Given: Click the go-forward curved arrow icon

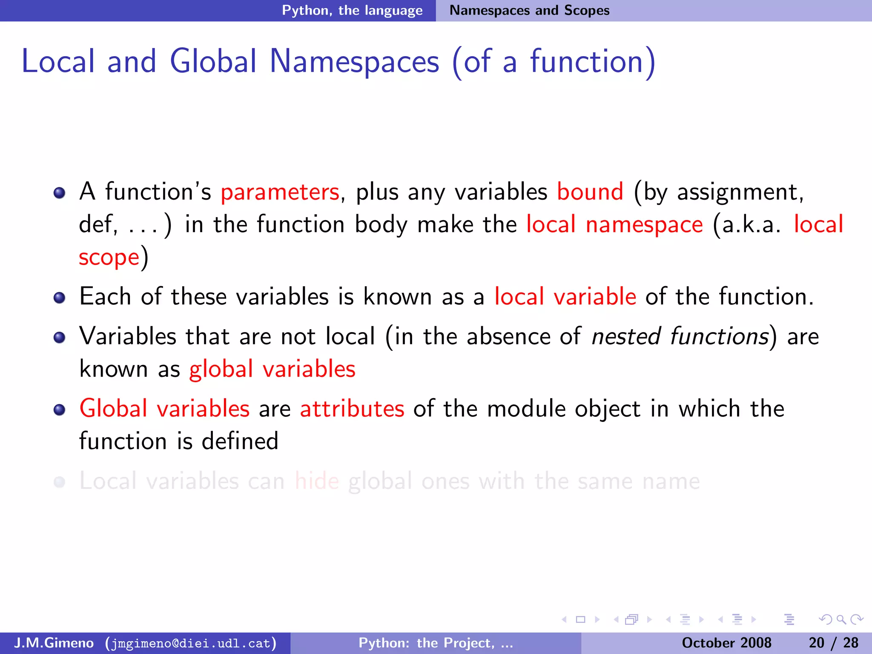Looking at the screenshot, I should [857, 620].
